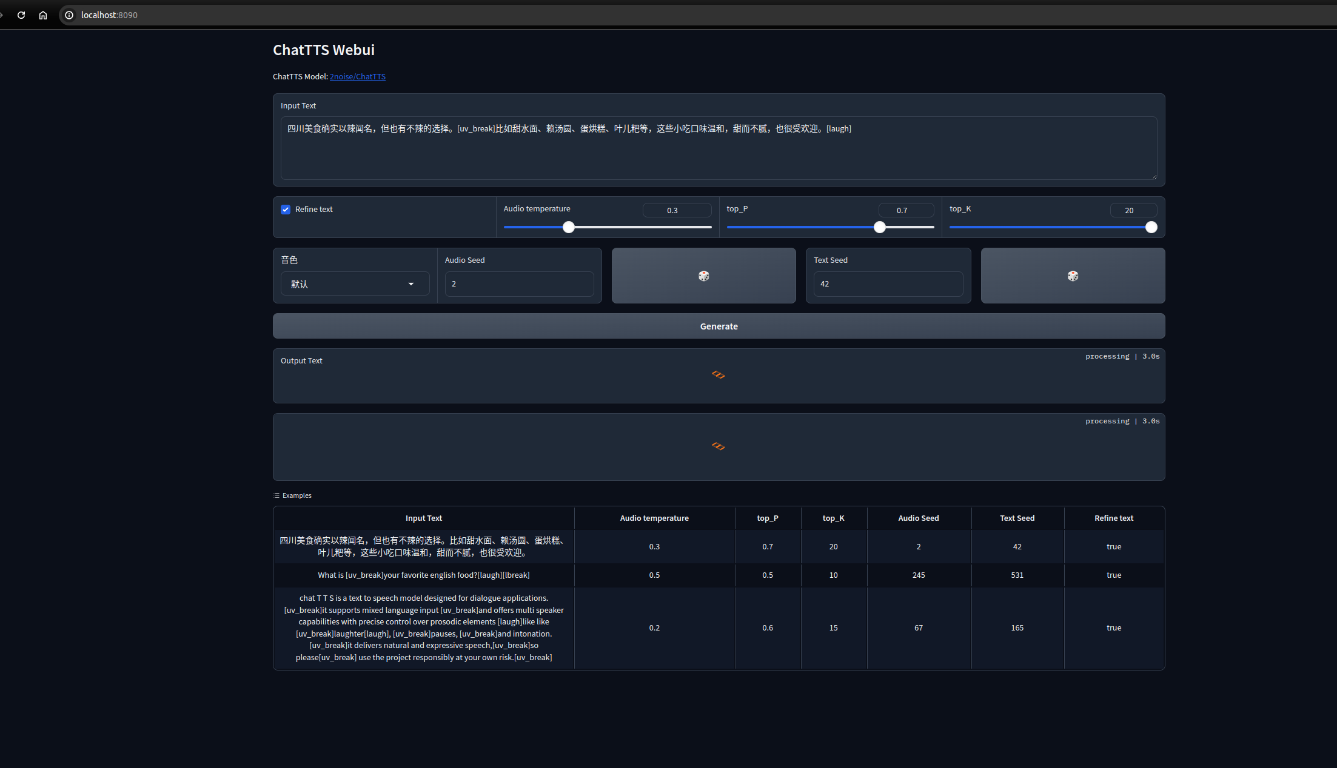
Task: Click the Generate button
Action: [x=719, y=326]
